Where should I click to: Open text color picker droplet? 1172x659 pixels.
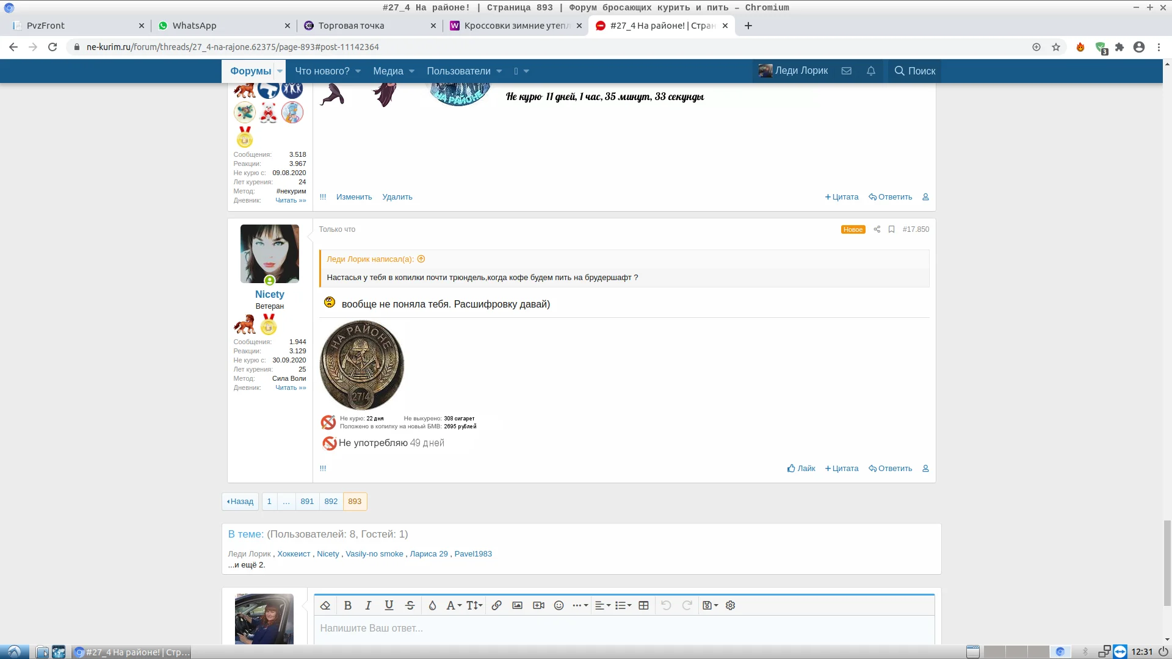pos(432,605)
